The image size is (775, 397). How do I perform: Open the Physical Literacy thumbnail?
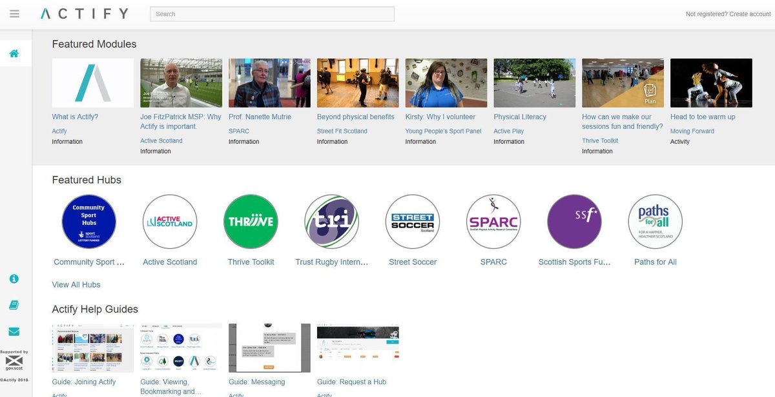(535, 83)
